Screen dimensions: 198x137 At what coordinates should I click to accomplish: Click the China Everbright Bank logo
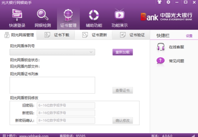pos(167,16)
